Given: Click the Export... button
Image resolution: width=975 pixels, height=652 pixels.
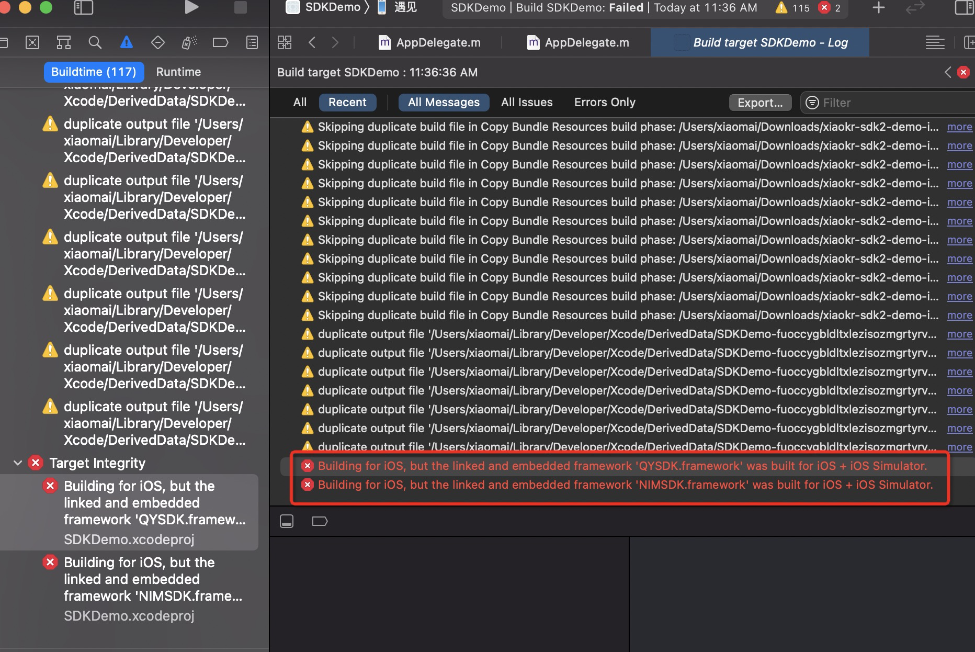Looking at the screenshot, I should [x=760, y=103].
